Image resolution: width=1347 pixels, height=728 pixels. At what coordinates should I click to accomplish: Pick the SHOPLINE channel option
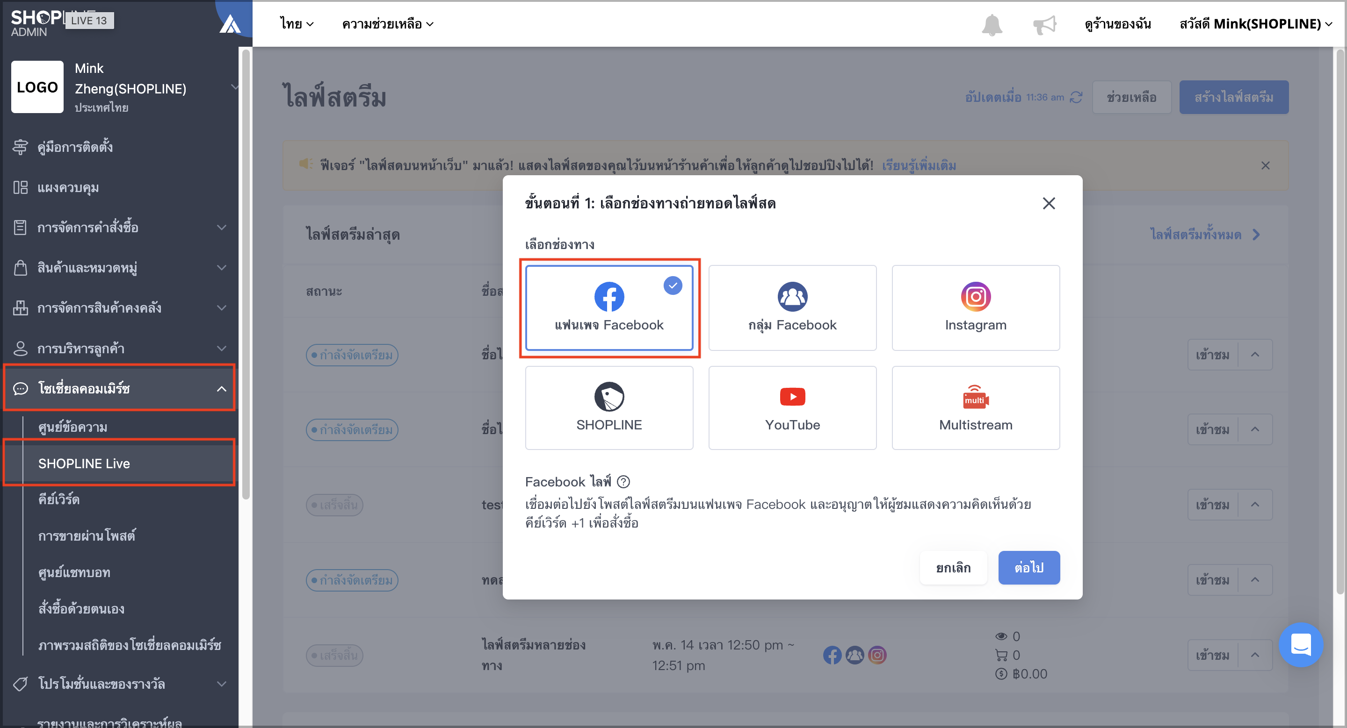[609, 407]
